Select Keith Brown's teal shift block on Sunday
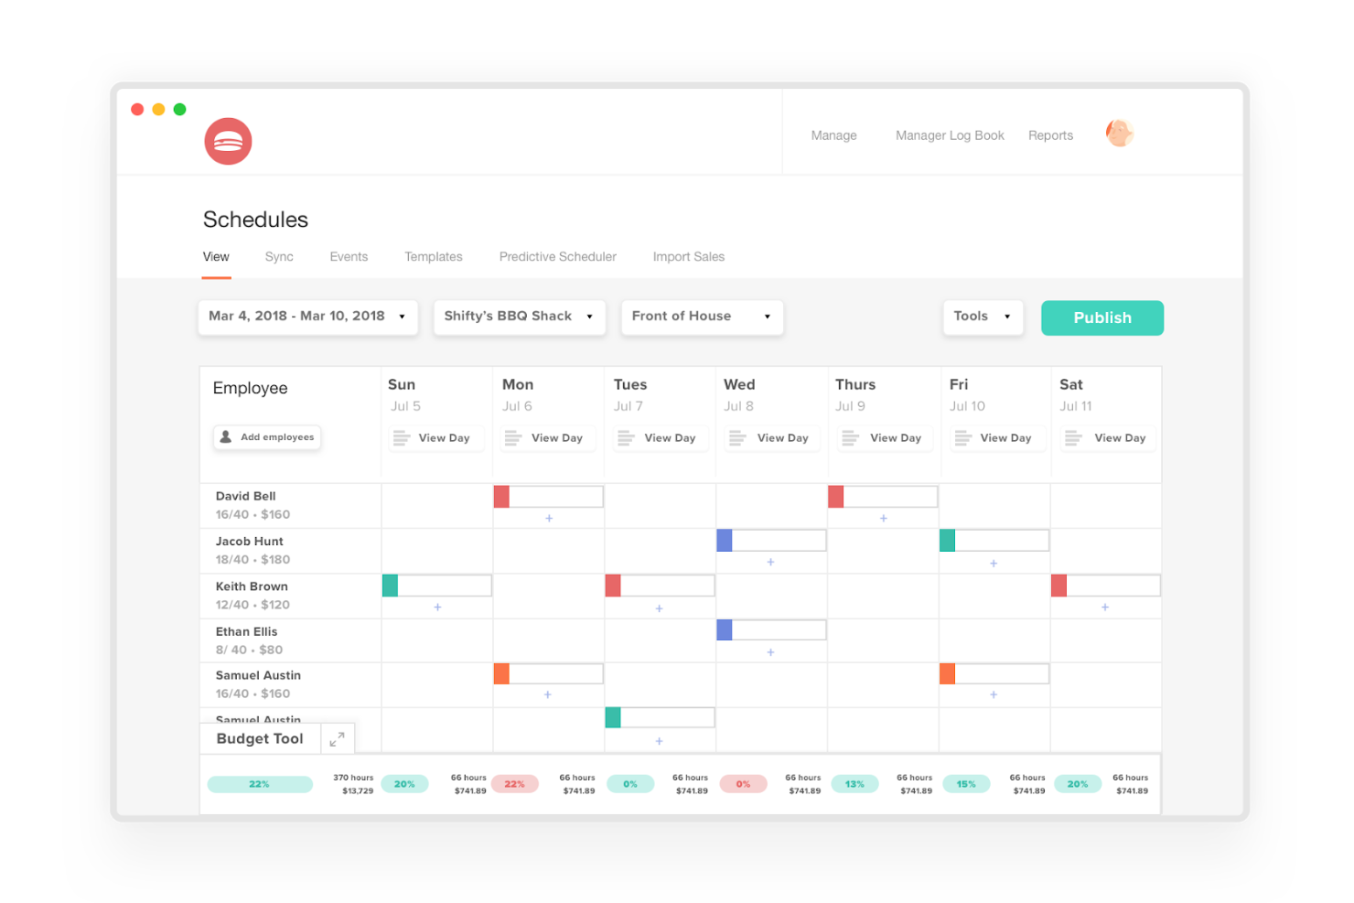The height and width of the screenshot is (903, 1354). pos(389,585)
